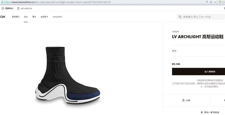Screen dimensions: 225x115
Task: Click the 360 search engine icon
Action: [x=220, y=2]
